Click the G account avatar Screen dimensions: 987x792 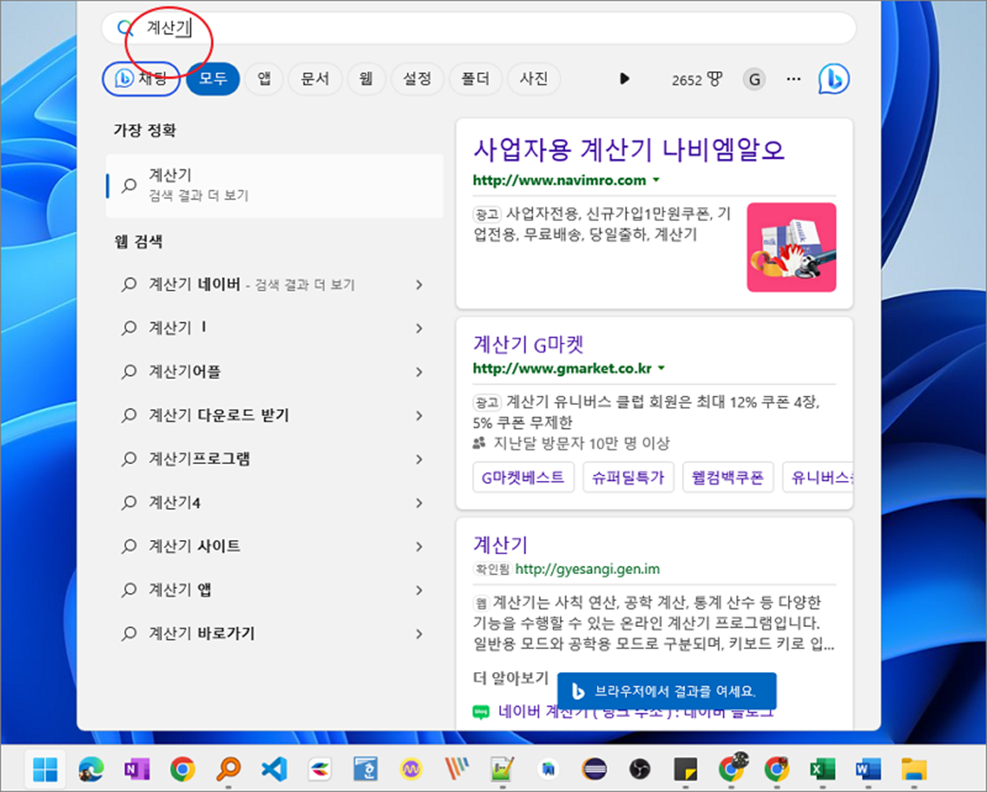(754, 79)
